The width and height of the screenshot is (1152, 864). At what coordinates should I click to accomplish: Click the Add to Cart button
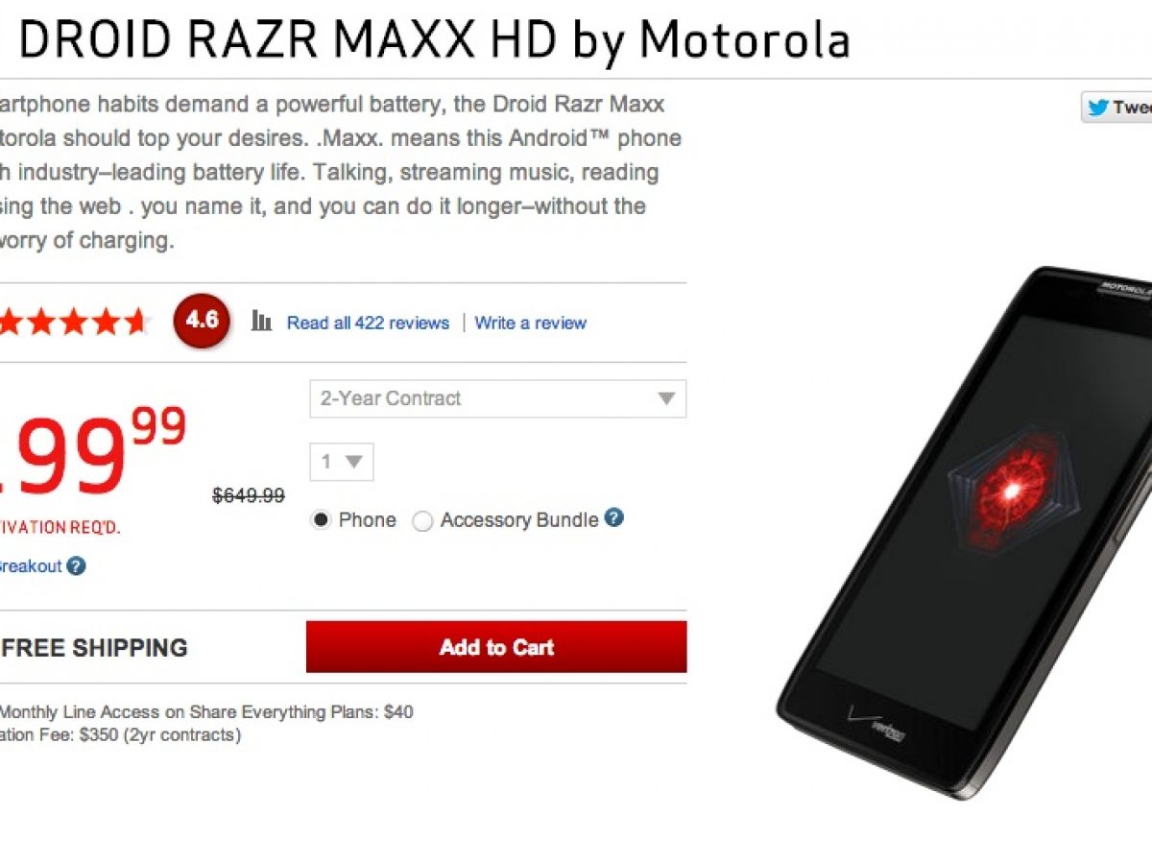(496, 647)
